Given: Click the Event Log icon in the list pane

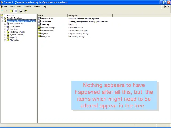Looking at the screenshot, I should [x=39, y=25].
